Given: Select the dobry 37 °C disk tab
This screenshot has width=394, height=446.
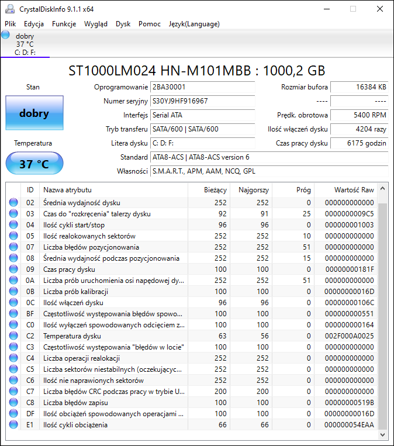Looking at the screenshot, I should click(25, 44).
